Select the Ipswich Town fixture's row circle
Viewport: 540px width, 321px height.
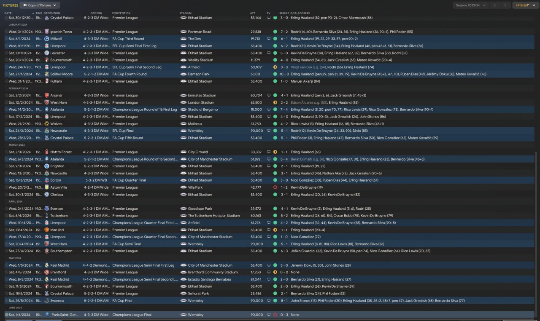[x=6, y=32]
